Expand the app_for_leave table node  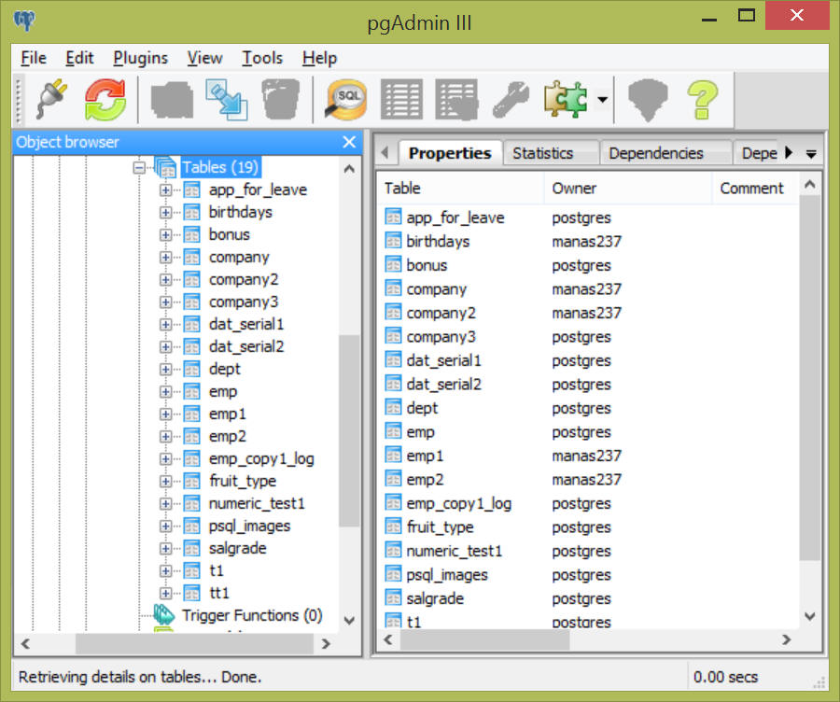(x=165, y=190)
